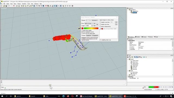Screen dimensions: 174x98
Task: Choose the Face Info tool
Action: pyautogui.click(x=135, y=68)
